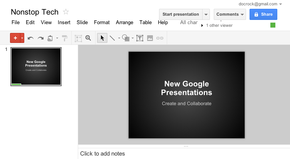Select slide 1 thumbnail in filmstrip
The image size is (290, 159).
click(36, 67)
